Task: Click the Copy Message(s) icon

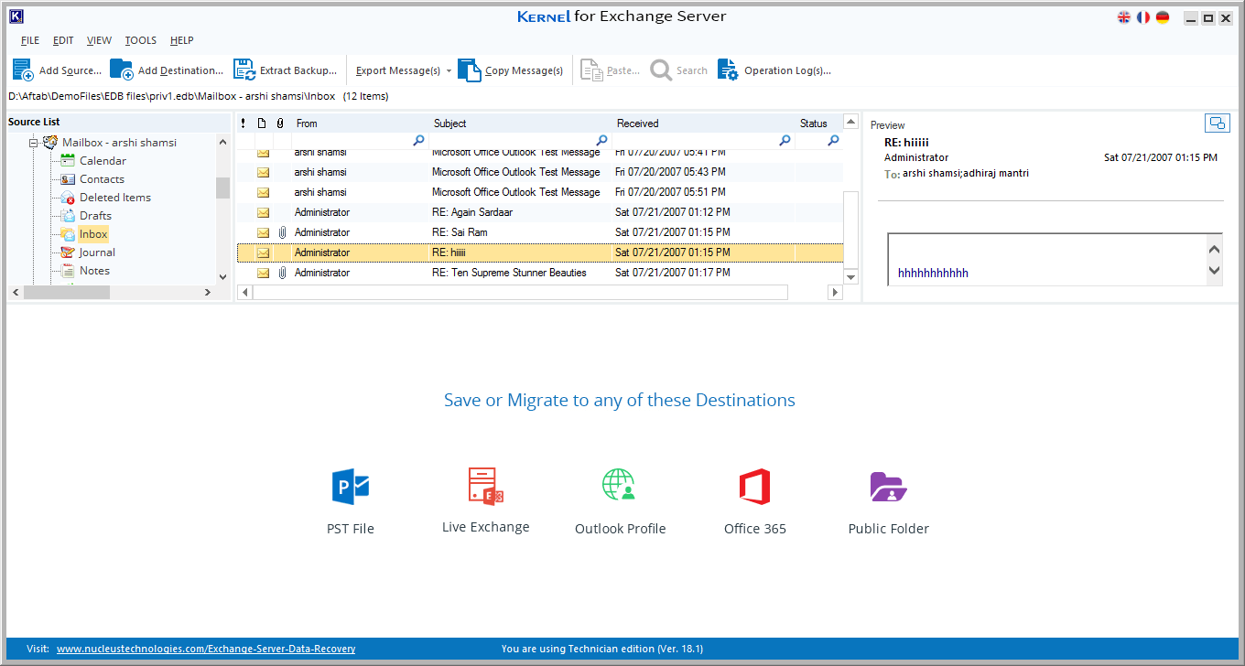Action: 470,70
